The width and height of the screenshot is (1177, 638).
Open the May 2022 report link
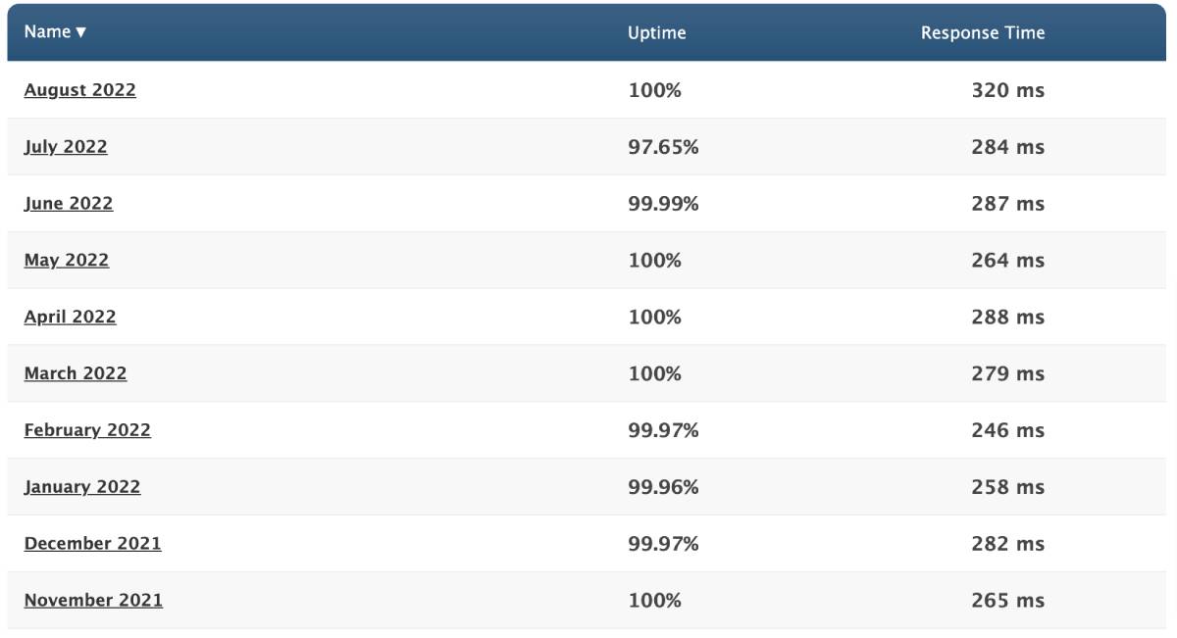[67, 261]
